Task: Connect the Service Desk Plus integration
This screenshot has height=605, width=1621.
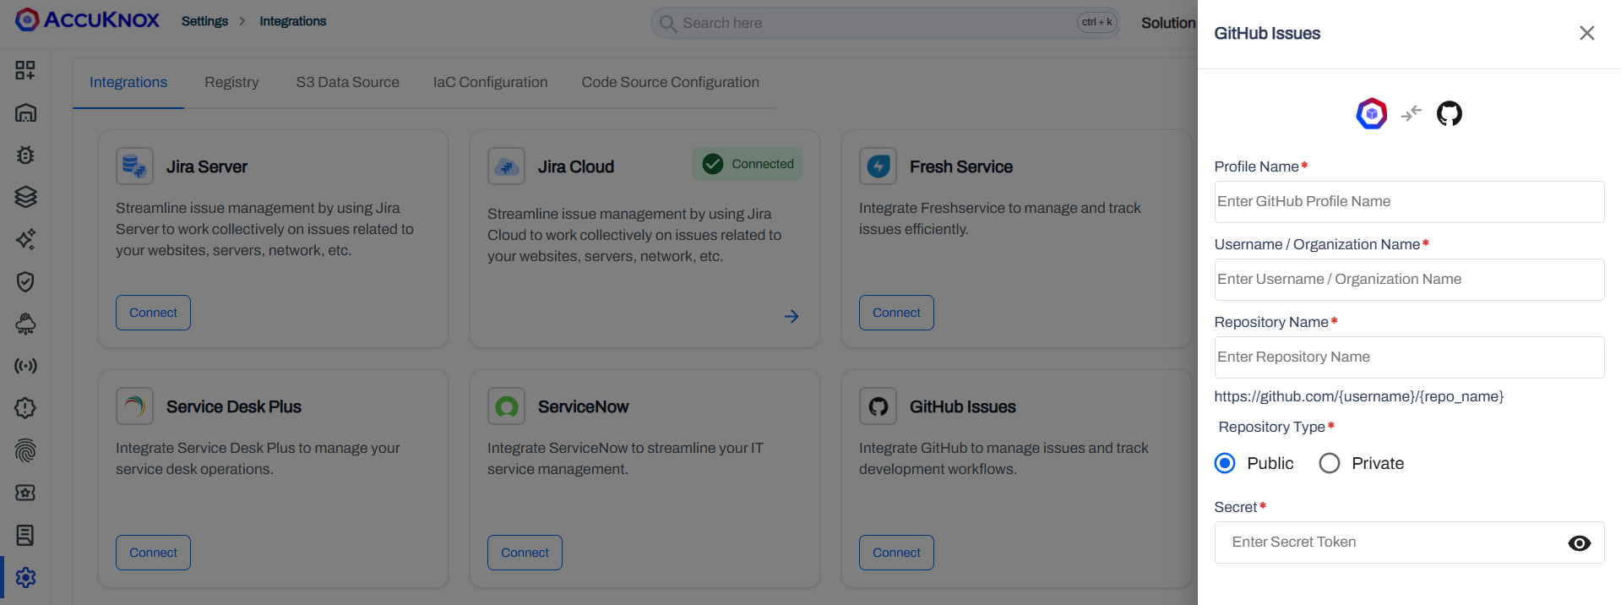Action: coord(153,553)
